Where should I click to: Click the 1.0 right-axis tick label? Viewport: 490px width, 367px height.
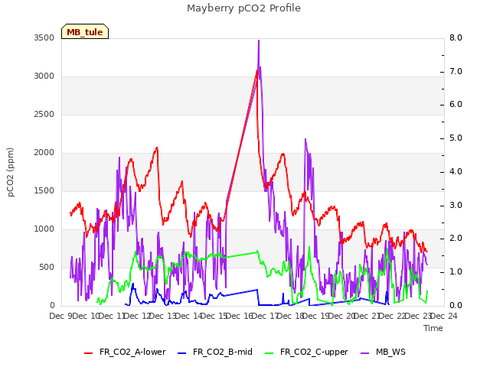point(456,272)
